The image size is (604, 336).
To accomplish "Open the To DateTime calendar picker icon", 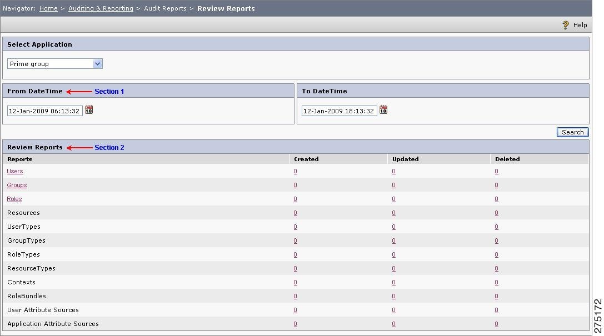I will [x=383, y=110].
